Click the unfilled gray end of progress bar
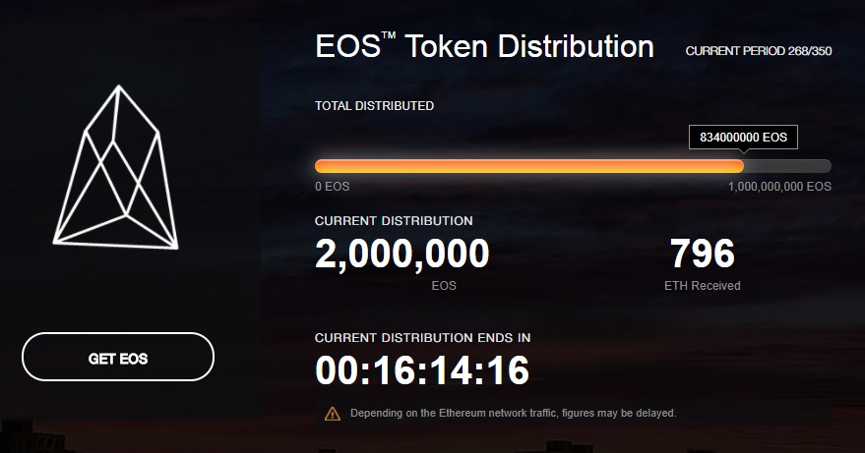The image size is (865, 453). pos(788,167)
